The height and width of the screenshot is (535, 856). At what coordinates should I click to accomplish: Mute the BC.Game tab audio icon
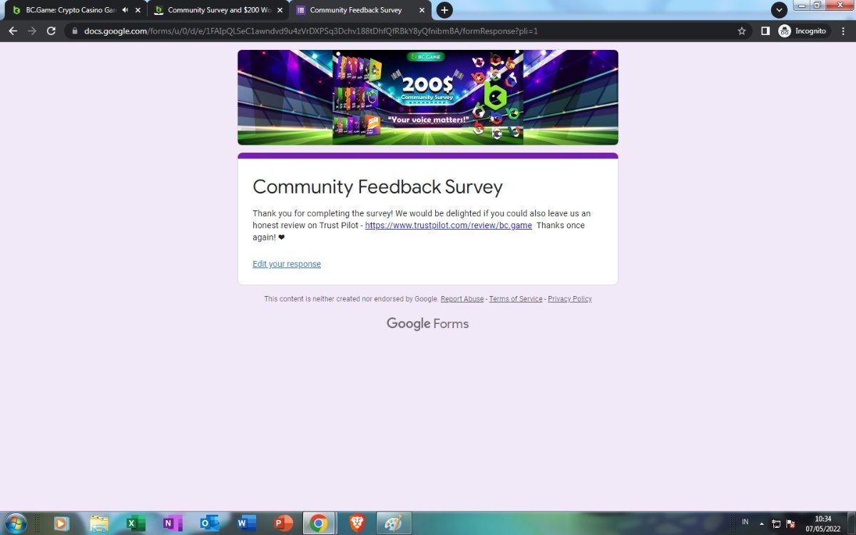tap(126, 10)
